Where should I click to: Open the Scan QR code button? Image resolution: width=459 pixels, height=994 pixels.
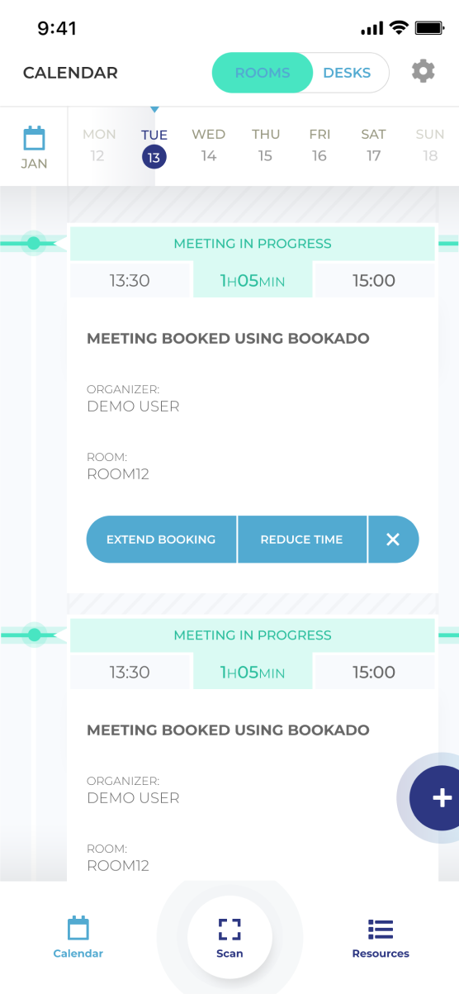(229, 937)
